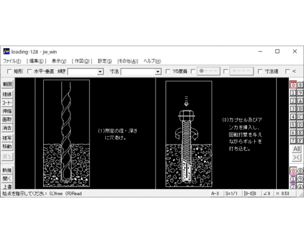
Task: Select circled layer group 1
Action: pyautogui.click(x=293, y=179)
